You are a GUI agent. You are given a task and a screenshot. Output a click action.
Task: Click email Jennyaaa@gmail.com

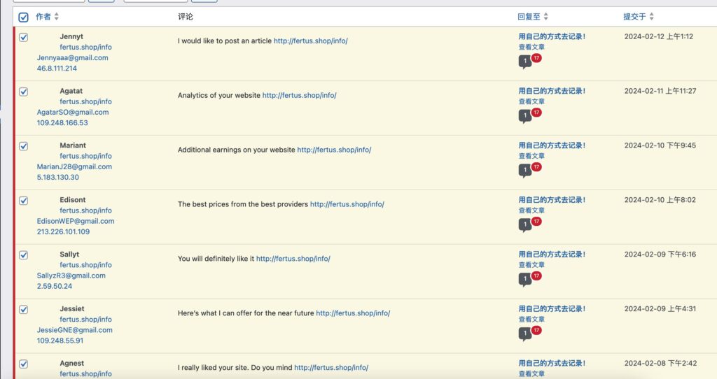click(73, 57)
